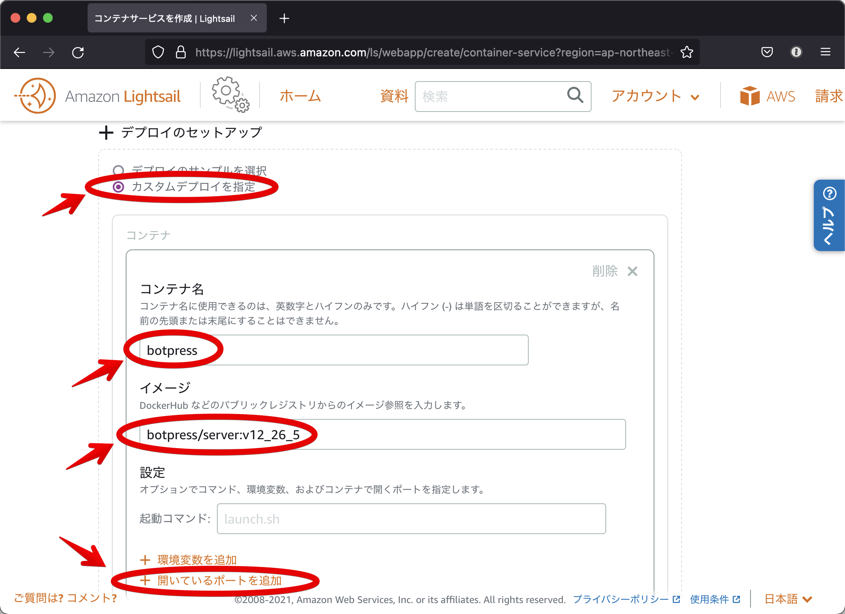The width and height of the screenshot is (845, 614).
Task: Click the browser forward arrow
Action: pos(48,52)
